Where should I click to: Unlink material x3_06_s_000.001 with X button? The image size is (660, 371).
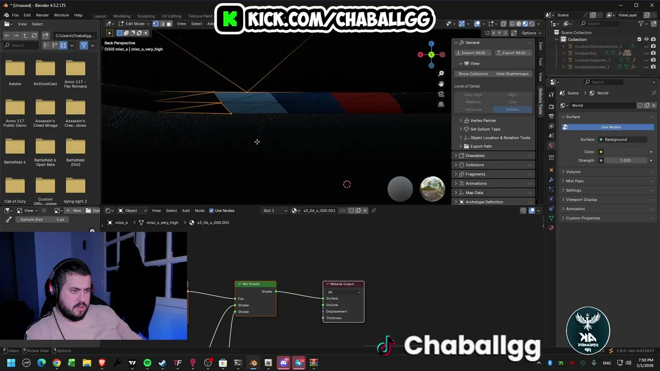click(365, 211)
